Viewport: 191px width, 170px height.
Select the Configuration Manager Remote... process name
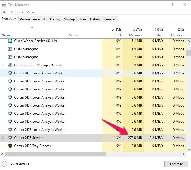tap(40, 65)
